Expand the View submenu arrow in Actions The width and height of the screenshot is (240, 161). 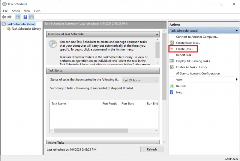point(237,79)
